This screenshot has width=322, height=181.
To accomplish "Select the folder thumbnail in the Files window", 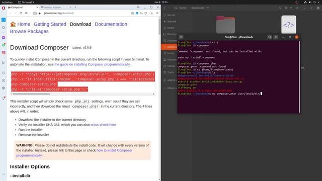I will (225, 25).
